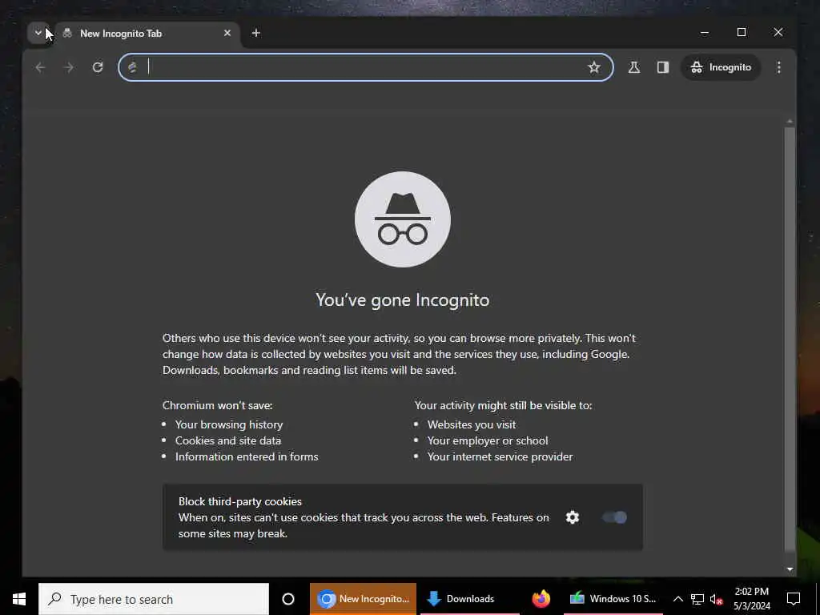This screenshot has height=615, width=820.
Task: Open a new tab with plus button
Action: [255, 33]
